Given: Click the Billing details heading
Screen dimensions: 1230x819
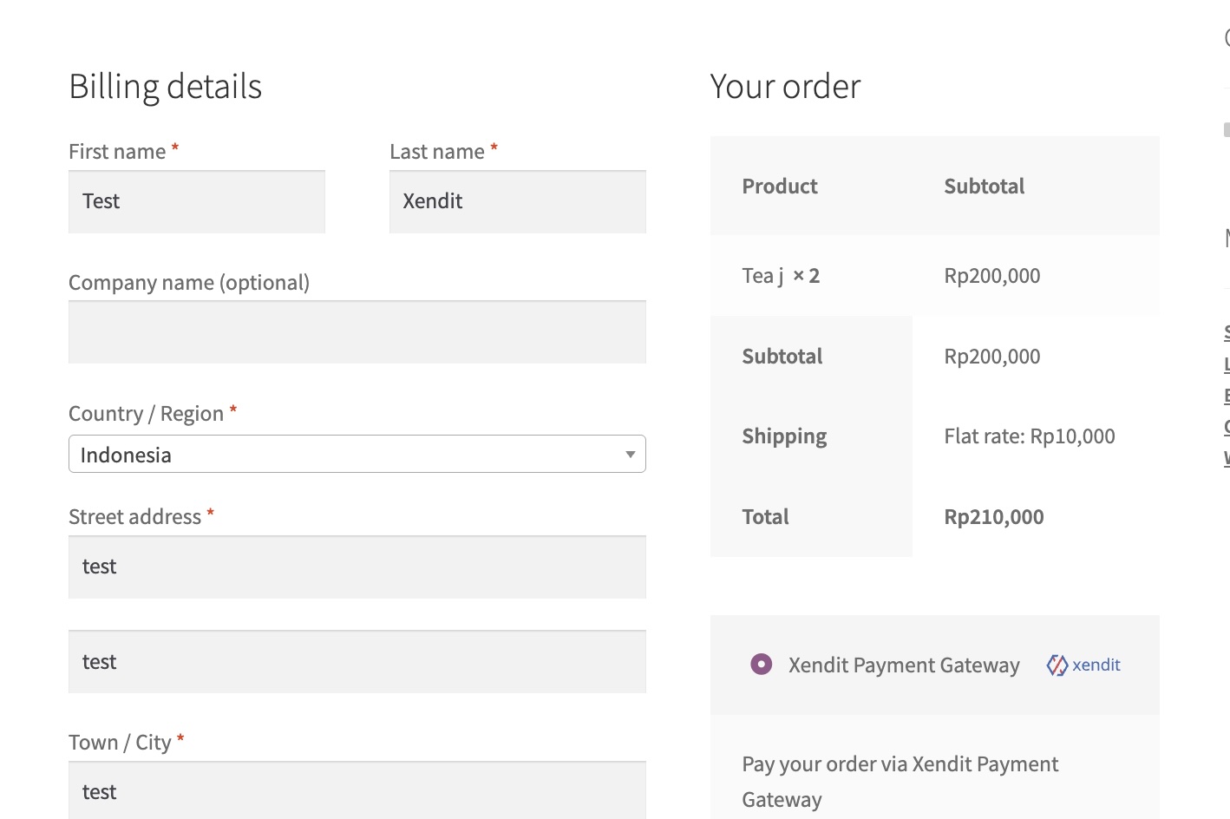Looking at the screenshot, I should coord(165,86).
